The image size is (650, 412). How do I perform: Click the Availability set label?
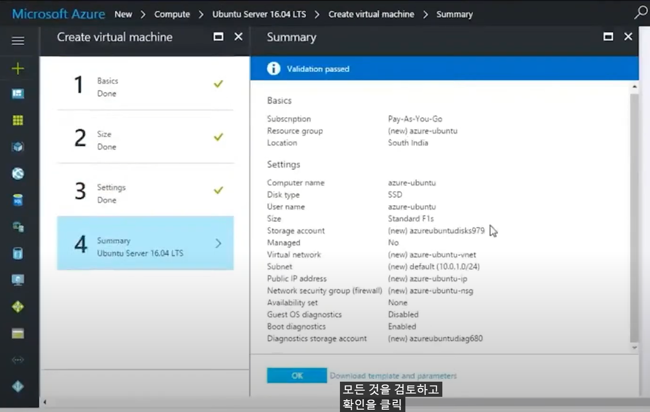click(293, 302)
